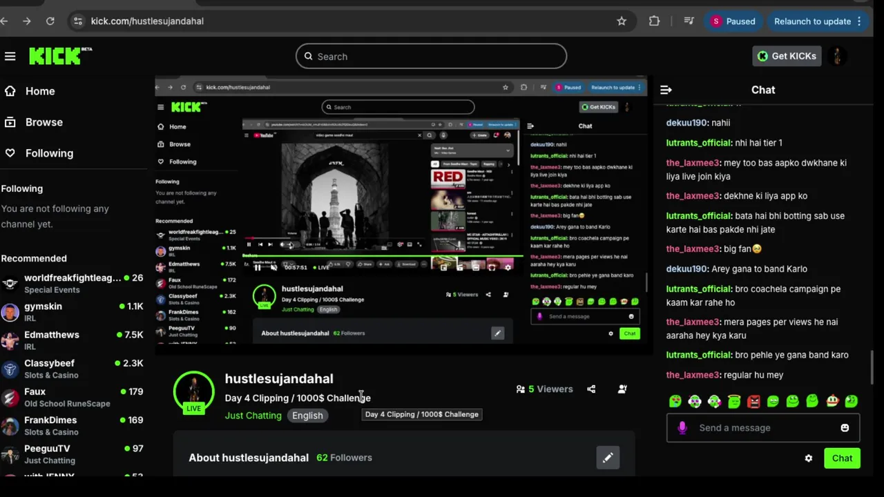
Task: Reload the page
Action: (x=50, y=21)
